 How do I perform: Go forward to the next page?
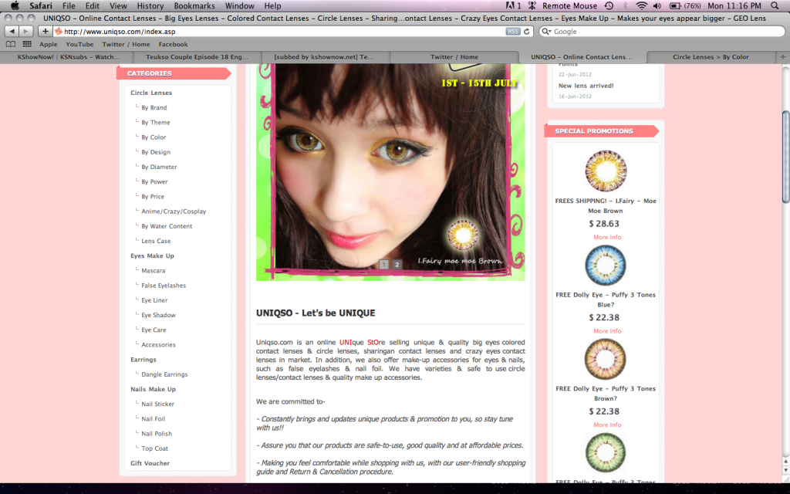[25, 31]
